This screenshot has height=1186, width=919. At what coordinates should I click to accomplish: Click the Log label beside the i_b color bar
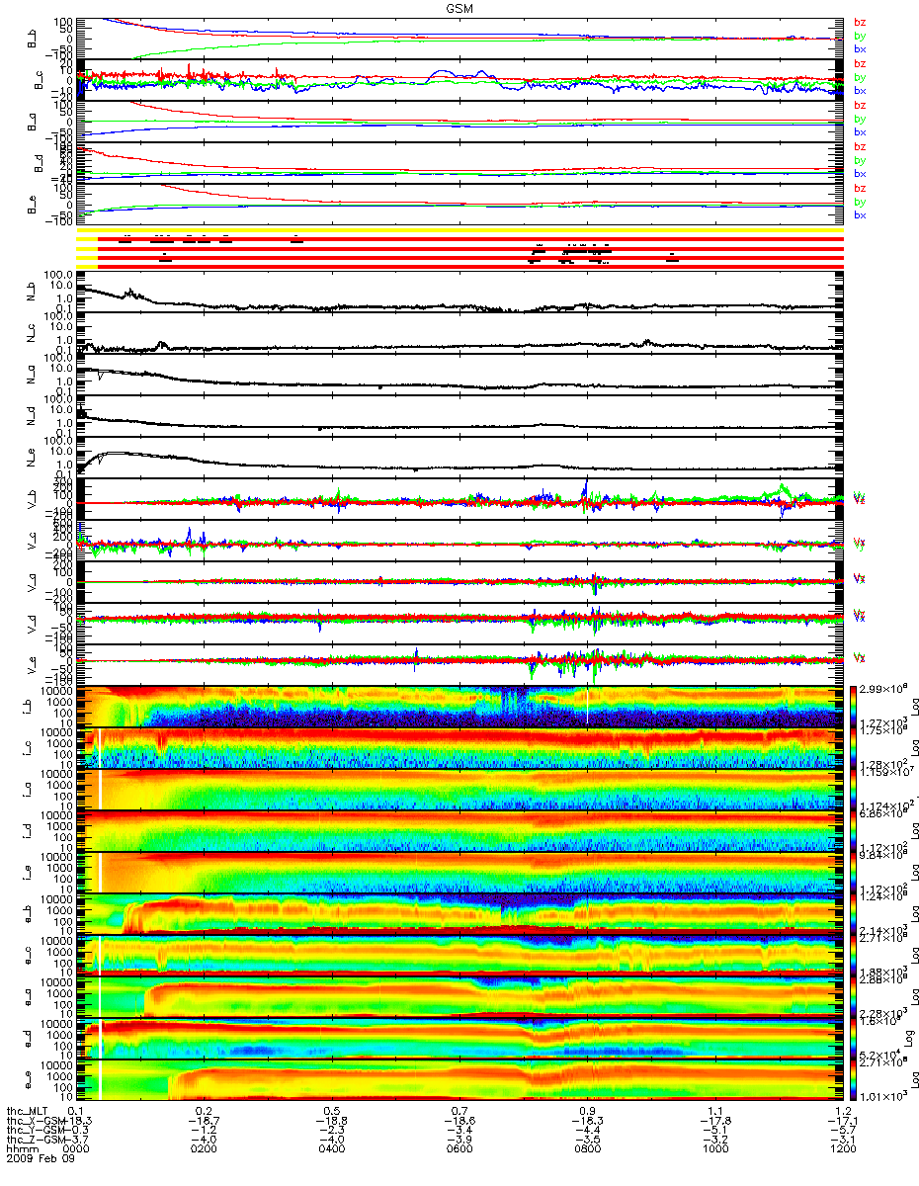[x=915, y=706]
